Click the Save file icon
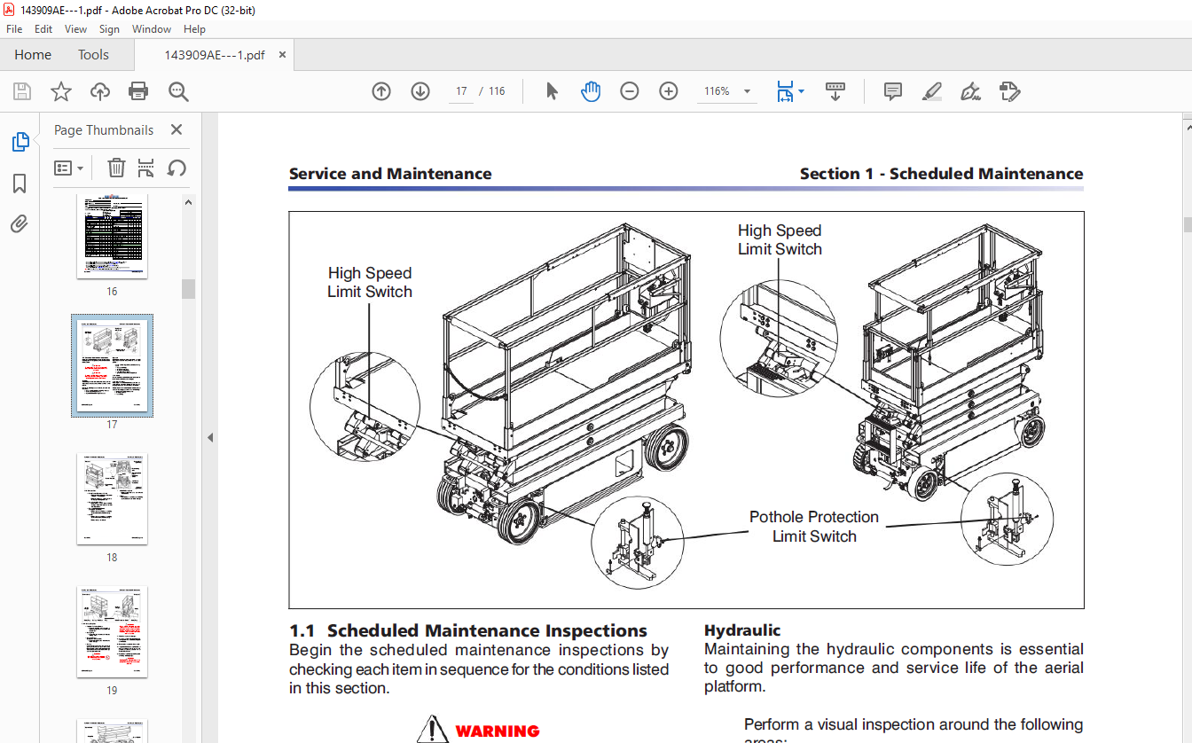 (x=22, y=91)
